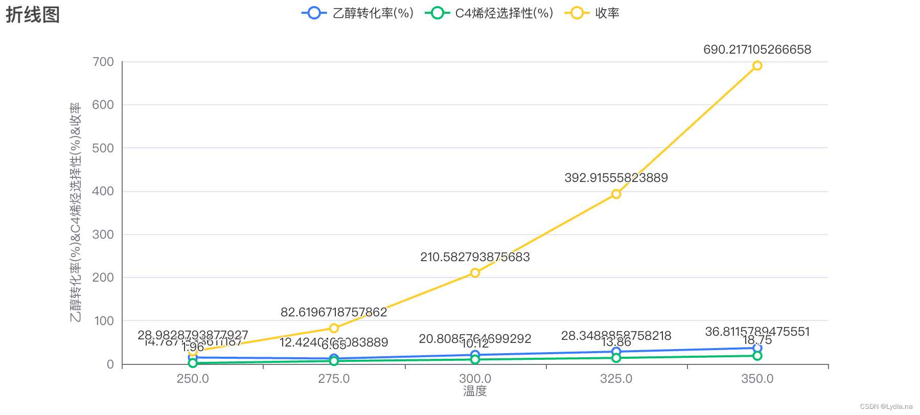Image resolution: width=920 pixels, height=415 pixels.
Task: Click the data label 36.8115789475551
Action: [x=757, y=332]
